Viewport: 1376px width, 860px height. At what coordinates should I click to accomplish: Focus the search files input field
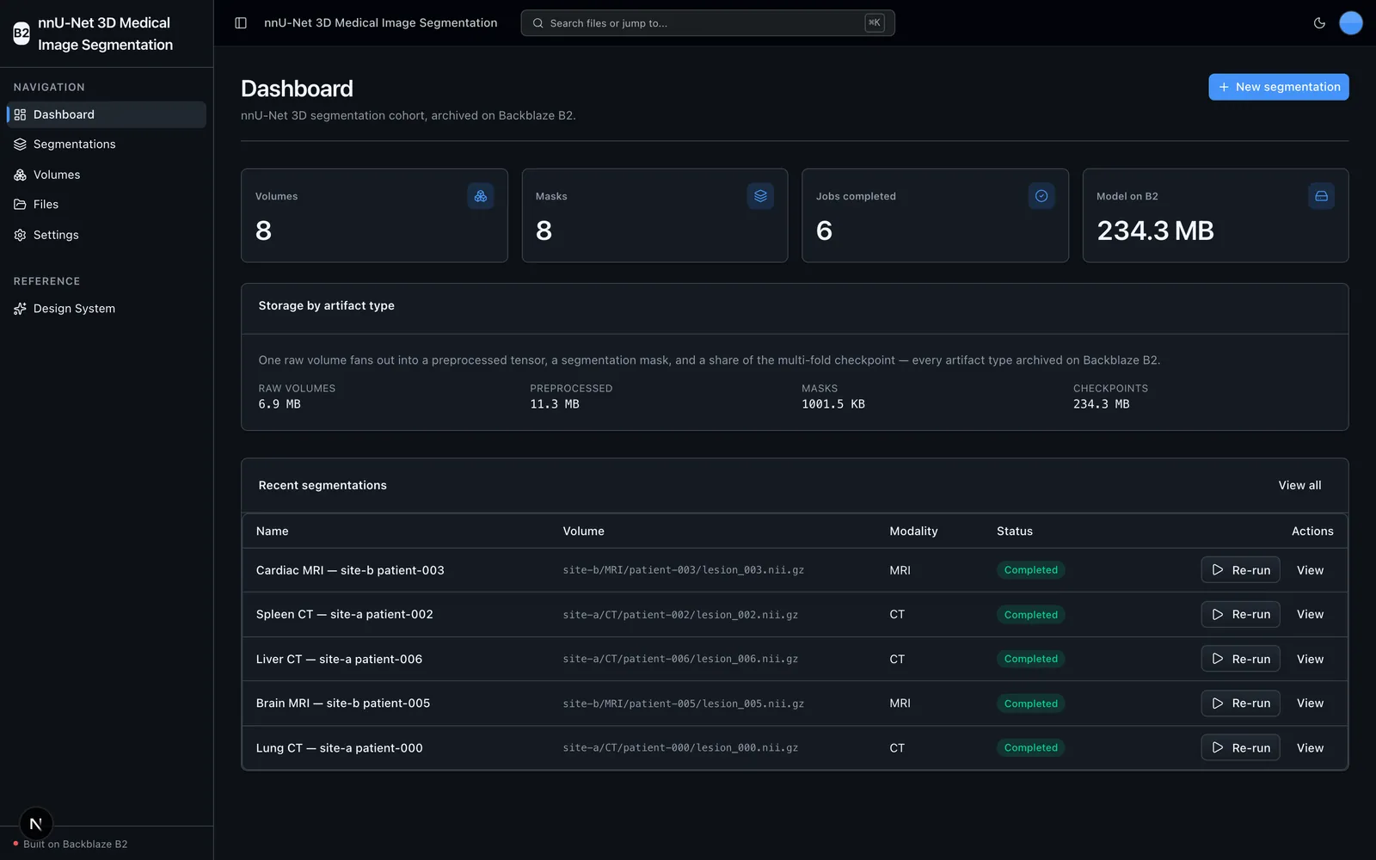(708, 23)
